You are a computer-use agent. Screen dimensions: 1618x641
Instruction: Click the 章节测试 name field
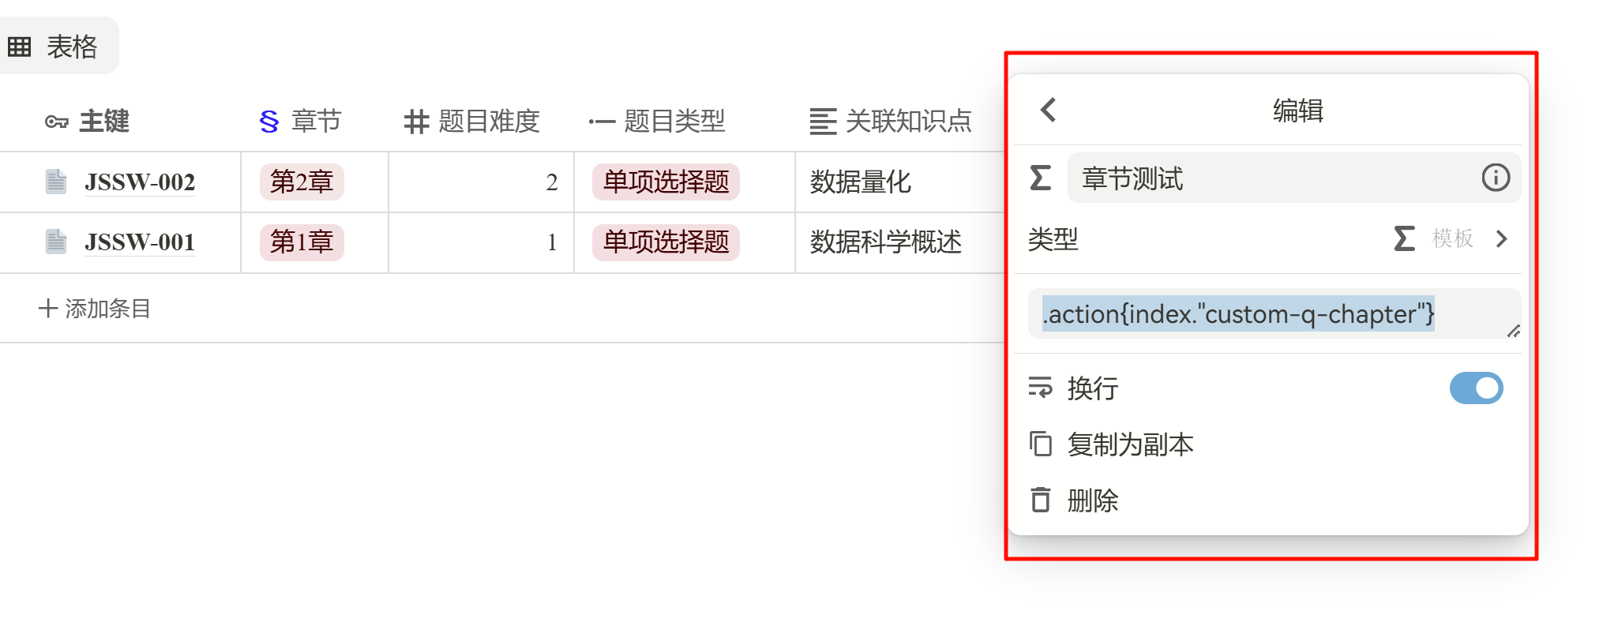(x=1271, y=178)
